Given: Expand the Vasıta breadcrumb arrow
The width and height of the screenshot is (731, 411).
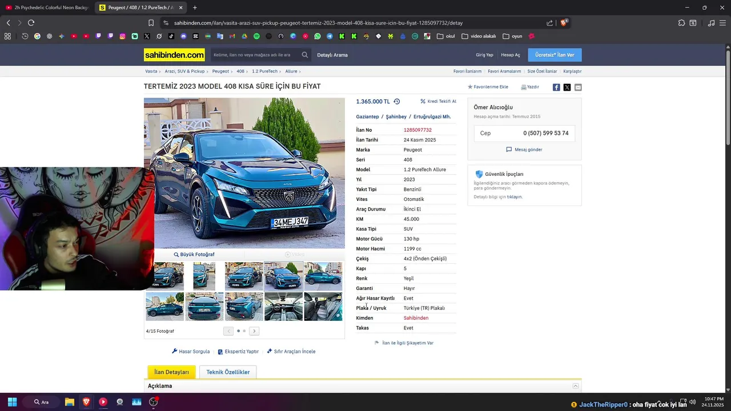Looking at the screenshot, I should 161,71.
